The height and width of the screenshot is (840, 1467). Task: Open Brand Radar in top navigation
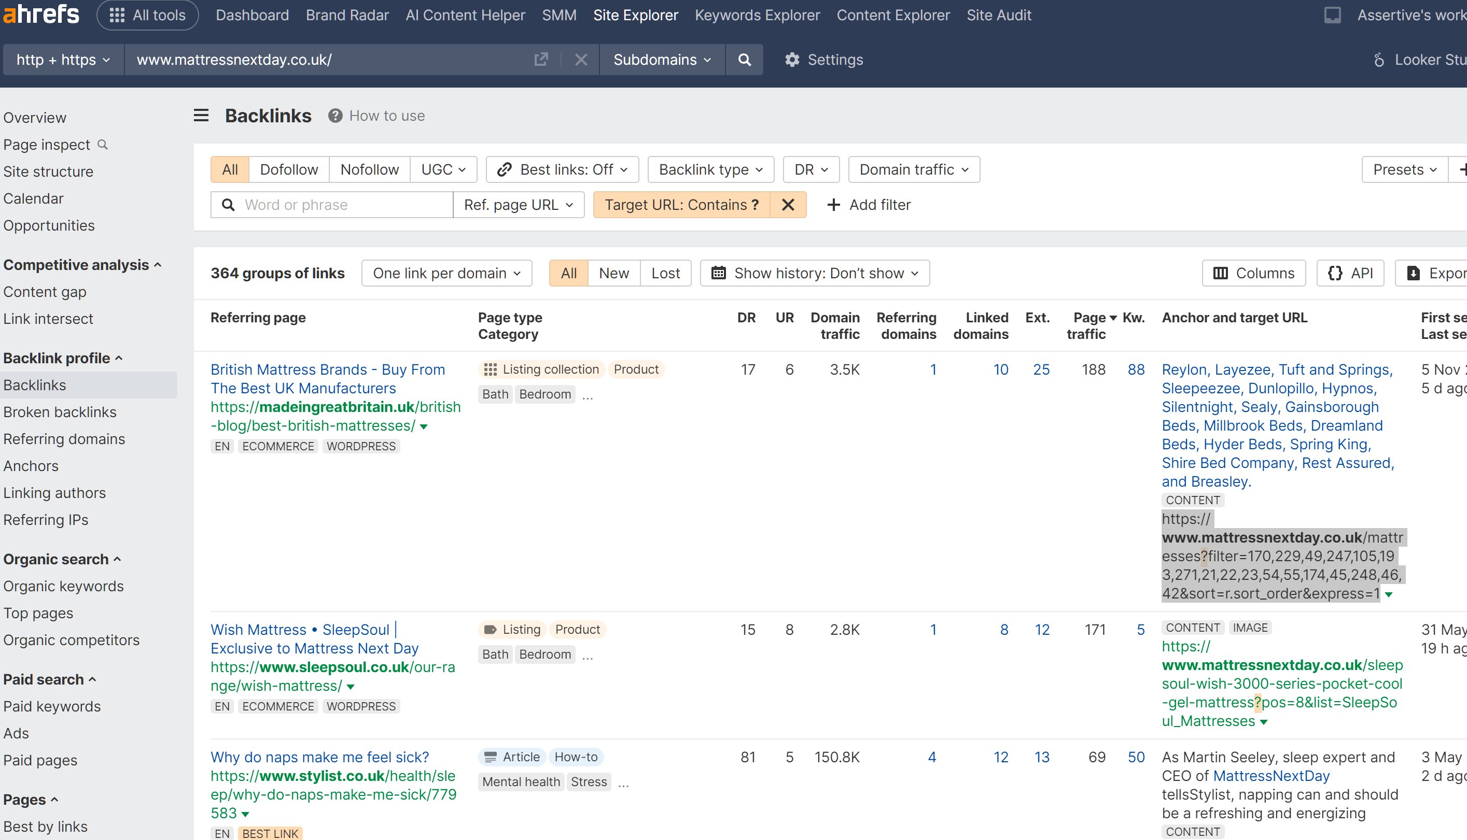pos(347,15)
